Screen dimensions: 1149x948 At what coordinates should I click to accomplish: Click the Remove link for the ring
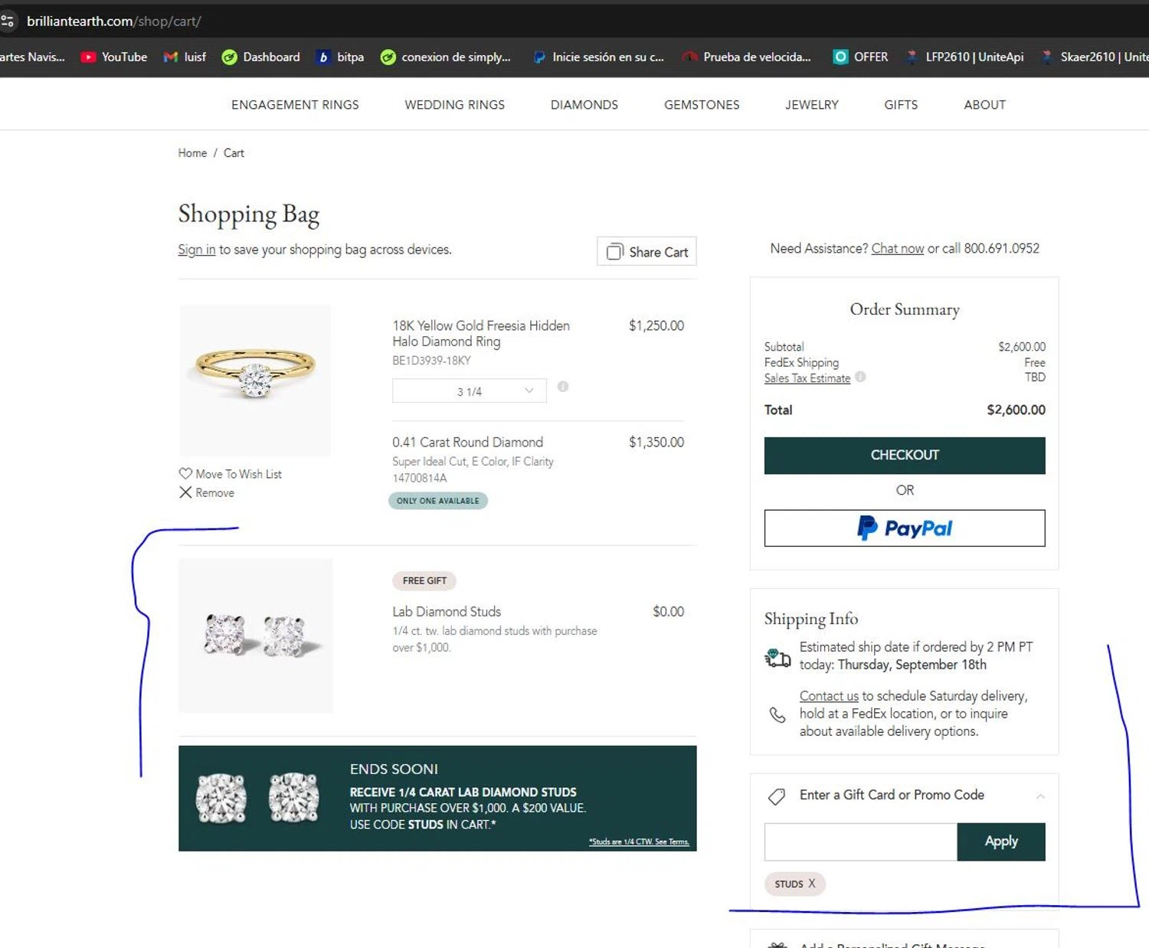coord(214,492)
